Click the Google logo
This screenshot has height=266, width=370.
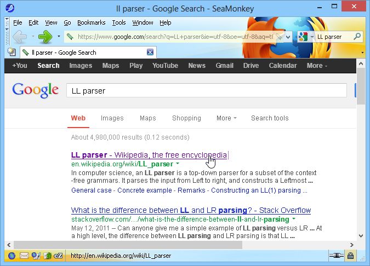(36, 90)
